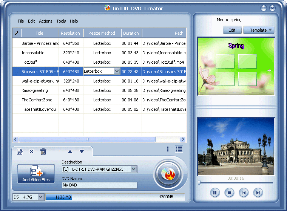Image resolution: width=287 pixels, height=211 pixels.
Task: Select the Barbie - Princess title row
Action: tap(99, 43)
